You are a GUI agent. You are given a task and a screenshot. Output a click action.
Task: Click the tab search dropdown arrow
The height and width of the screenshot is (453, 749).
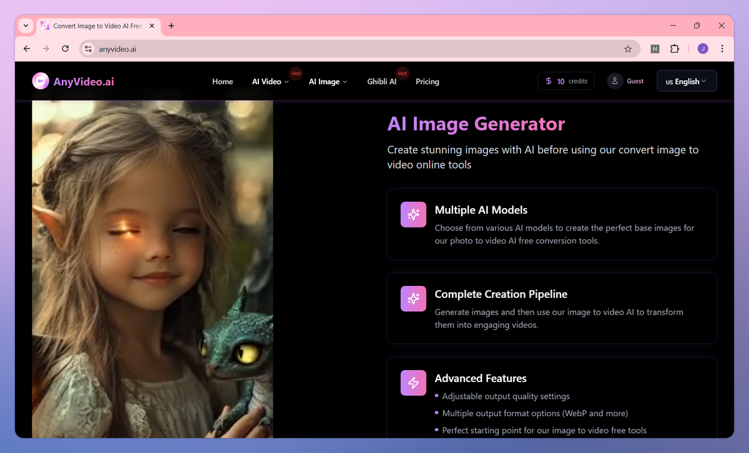point(26,26)
